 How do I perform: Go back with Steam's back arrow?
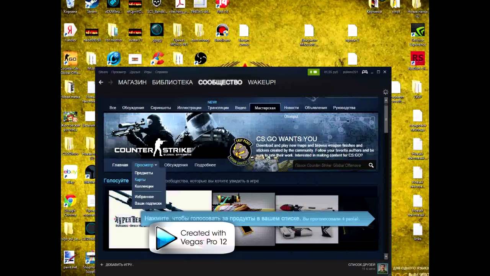pos(101,82)
